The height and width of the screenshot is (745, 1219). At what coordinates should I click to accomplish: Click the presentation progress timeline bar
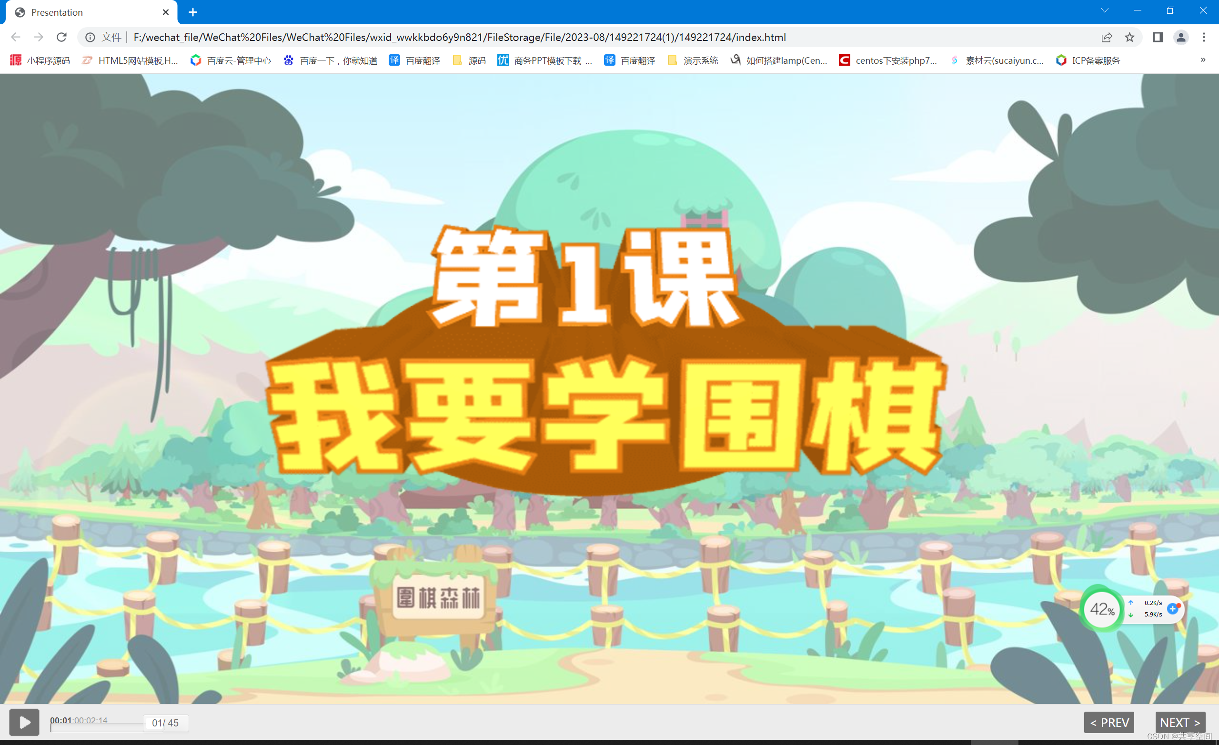tap(97, 727)
